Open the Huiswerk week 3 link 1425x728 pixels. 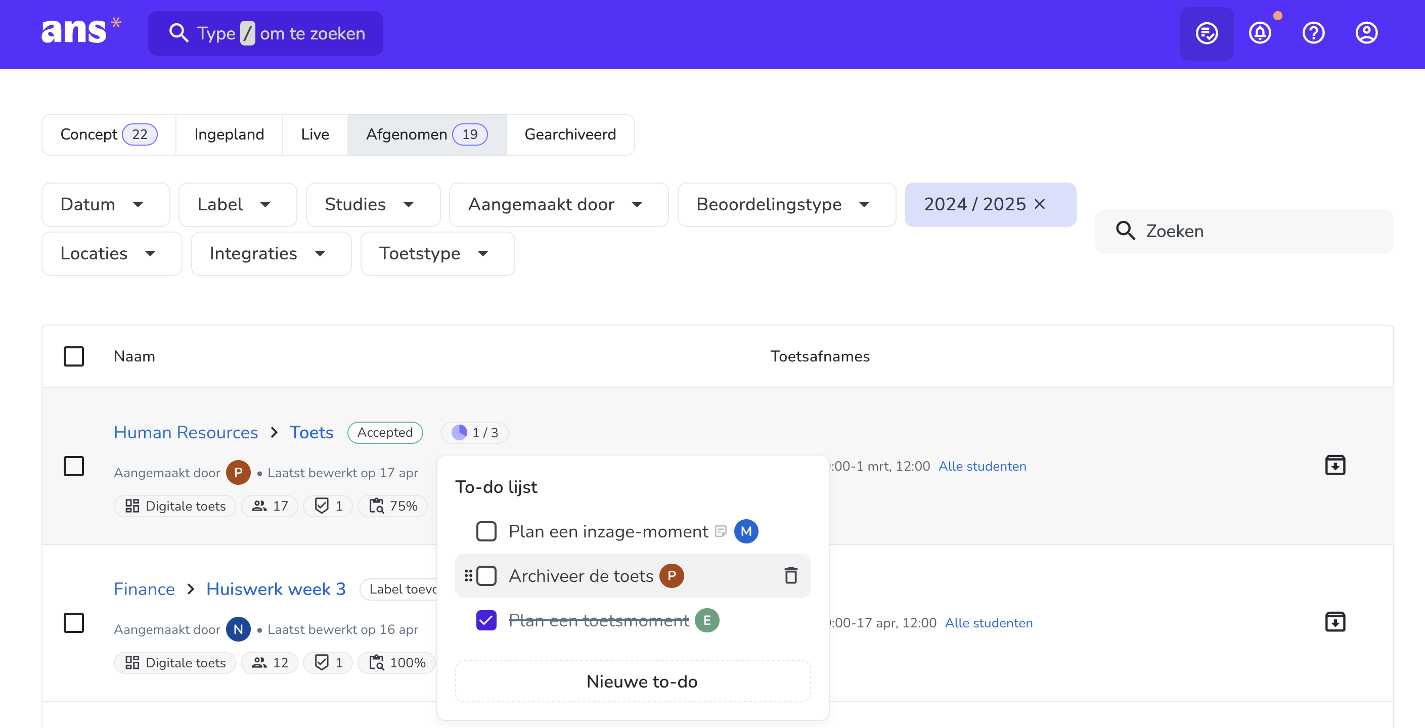(x=276, y=588)
